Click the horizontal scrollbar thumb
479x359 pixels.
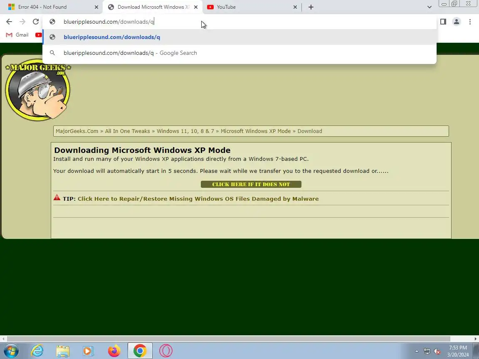tap(229, 339)
